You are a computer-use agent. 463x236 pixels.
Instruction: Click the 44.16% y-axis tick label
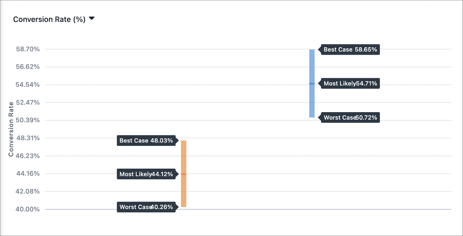(28, 173)
